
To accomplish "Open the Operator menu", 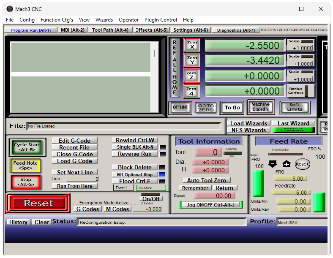I will coord(128,20).
